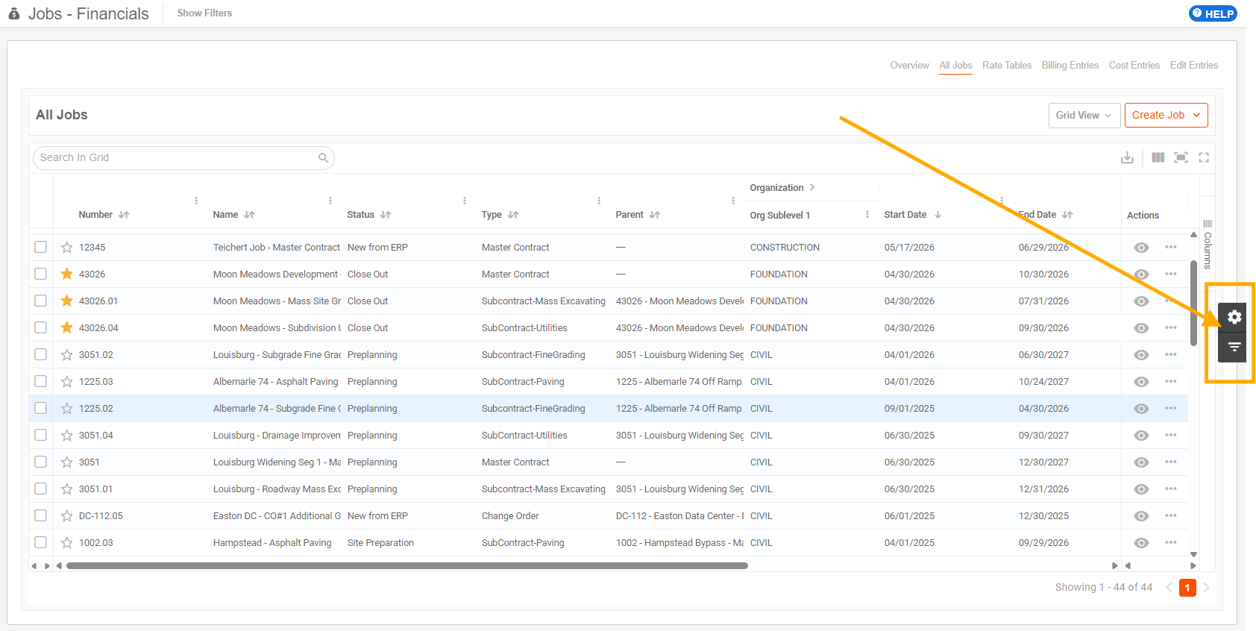This screenshot has width=1256, height=631.
Task: Switch to the Overview tab
Action: 909,66
